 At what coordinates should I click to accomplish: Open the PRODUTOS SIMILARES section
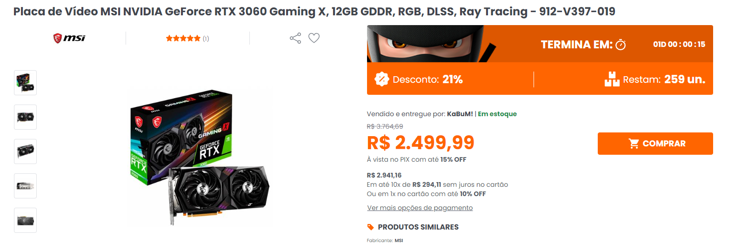point(418,227)
